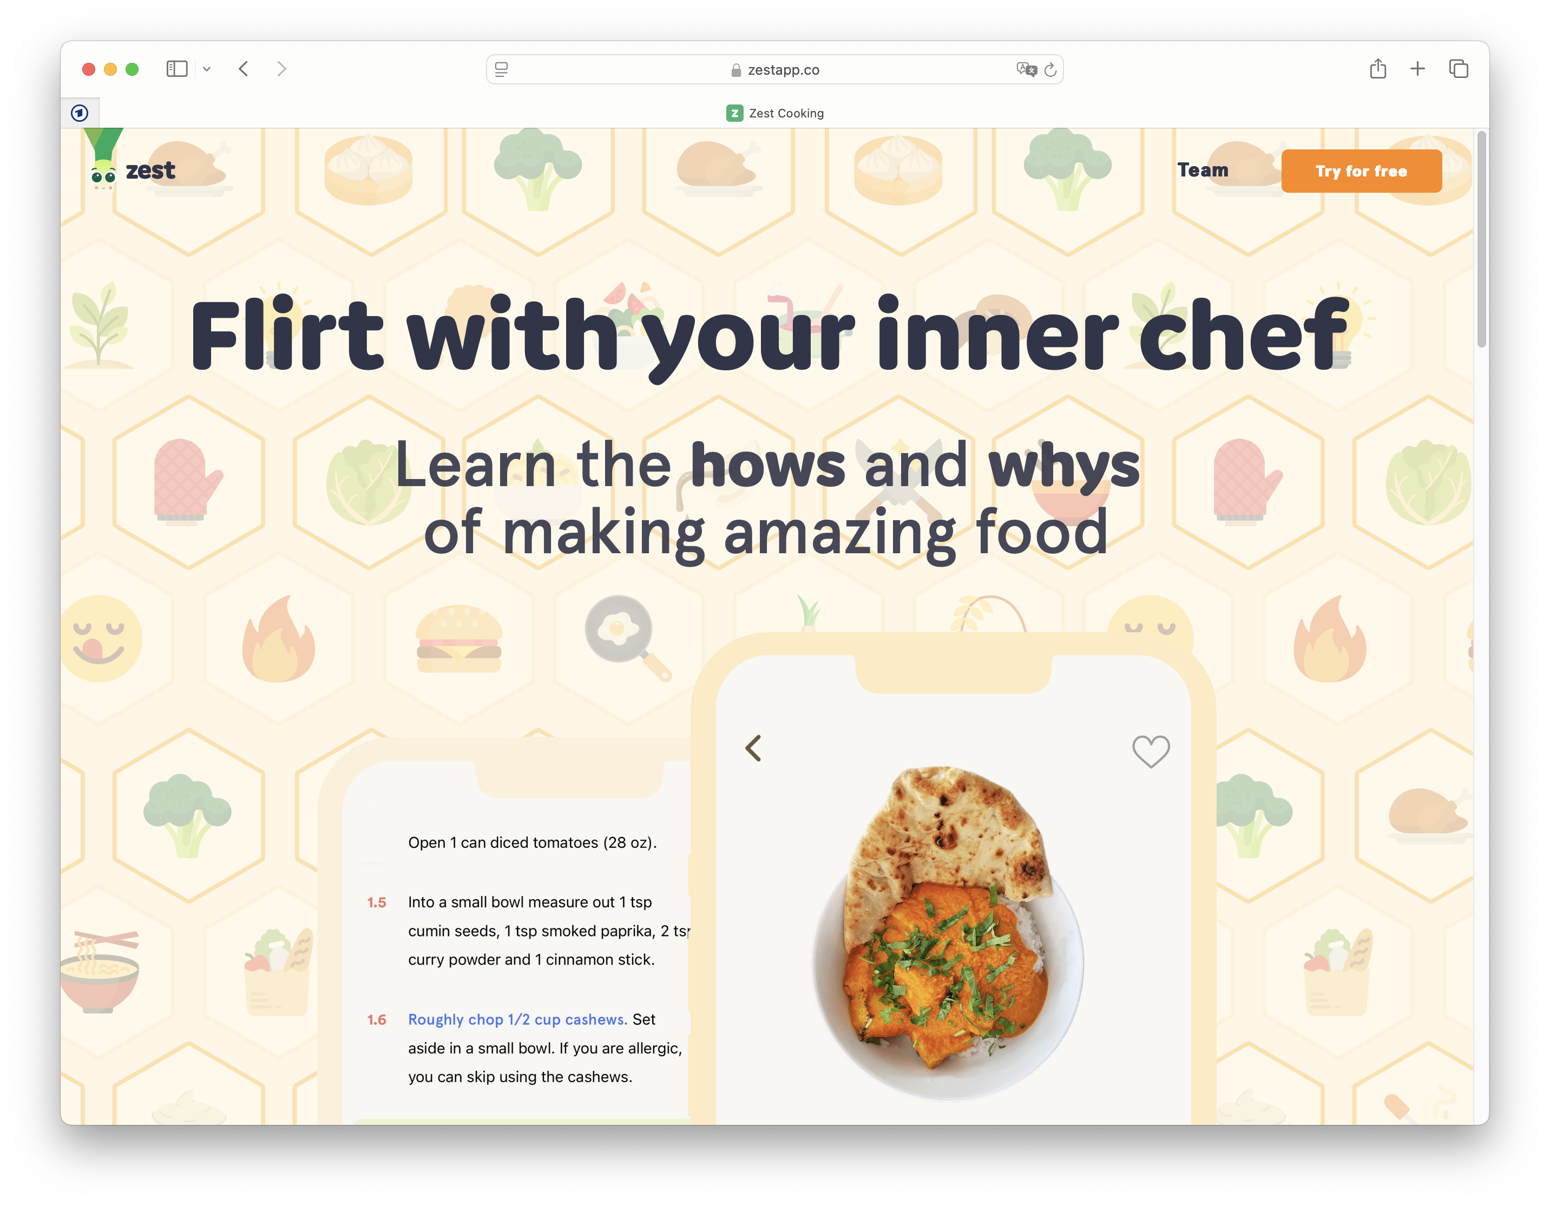Click the Try for free button

click(1361, 171)
